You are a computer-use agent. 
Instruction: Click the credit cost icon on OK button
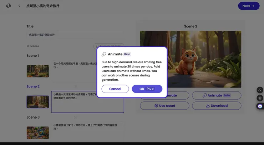[x=149, y=89]
